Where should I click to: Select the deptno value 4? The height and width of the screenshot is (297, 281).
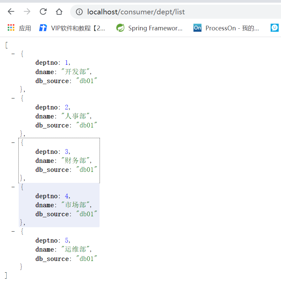point(66,196)
